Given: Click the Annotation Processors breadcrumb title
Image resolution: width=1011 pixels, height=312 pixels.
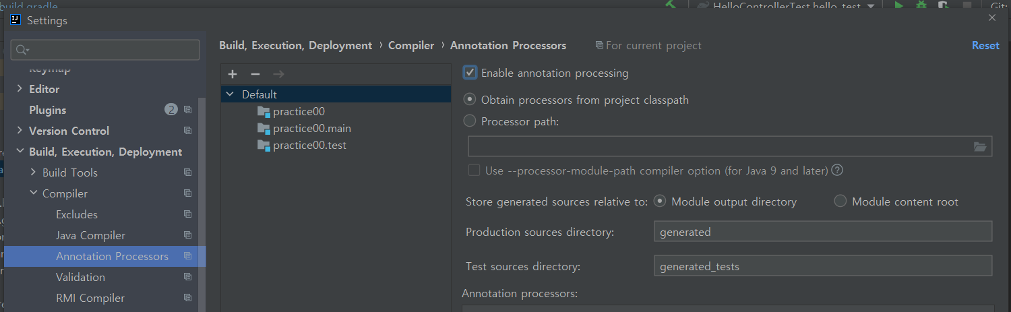Looking at the screenshot, I should [508, 45].
